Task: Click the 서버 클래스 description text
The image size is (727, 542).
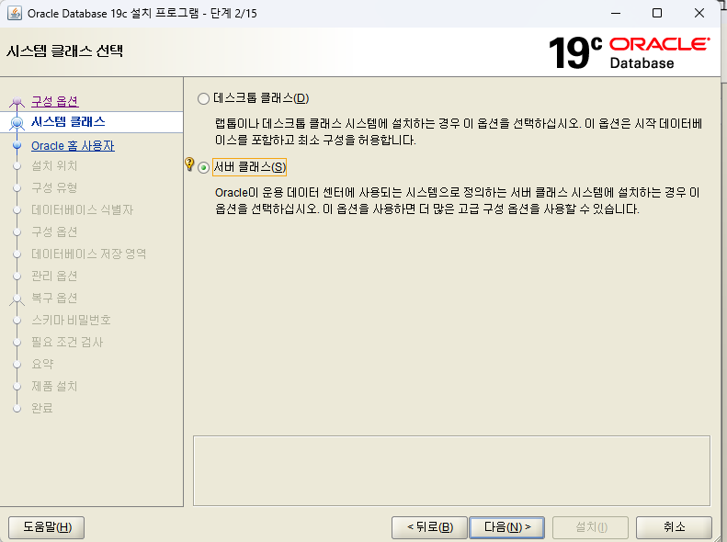Action: [457, 200]
